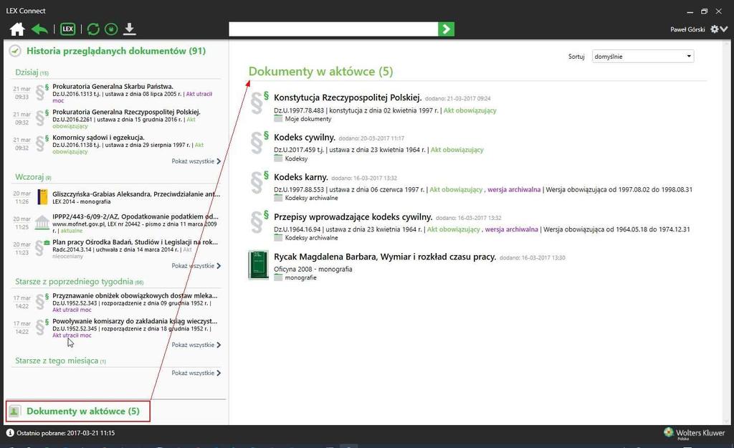Open Przyznawanie obniżek obowiązkowych dostaw mleka entry
Viewport: 734px width, 448px height.
tap(135, 295)
